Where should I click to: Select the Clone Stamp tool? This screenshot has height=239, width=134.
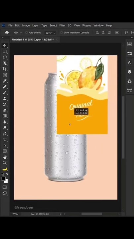5,98
